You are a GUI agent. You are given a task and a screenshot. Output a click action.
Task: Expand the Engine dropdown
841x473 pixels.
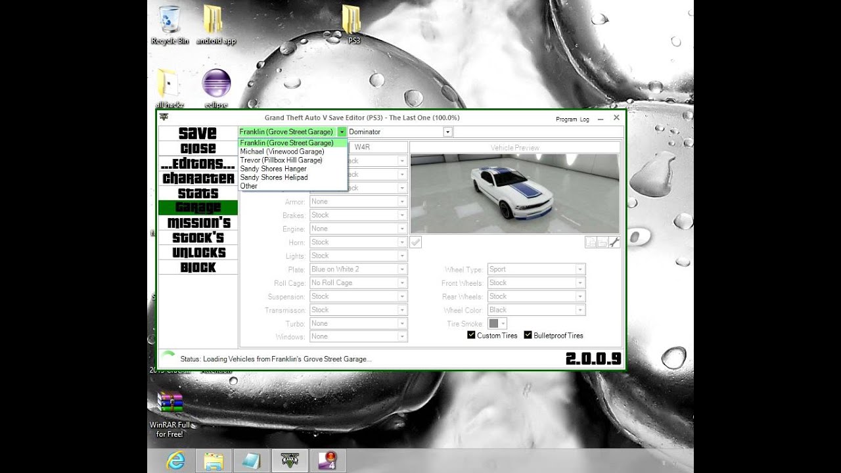pos(358,229)
